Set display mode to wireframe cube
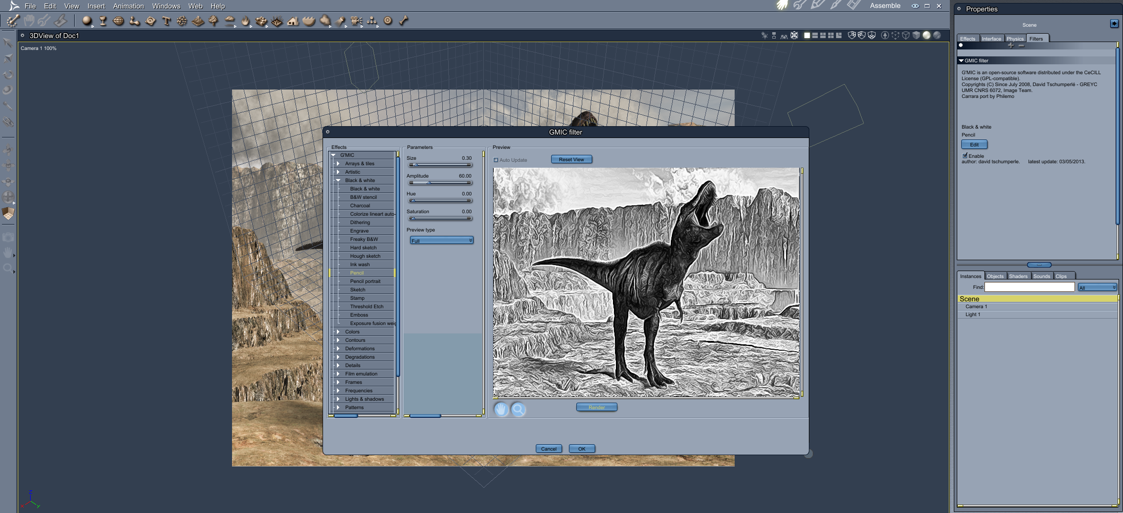 tap(906, 35)
